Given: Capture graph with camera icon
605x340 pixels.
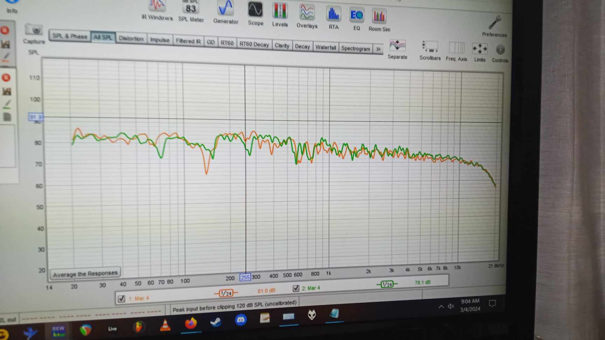Looking at the screenshot, I should (x=34, y=34).
